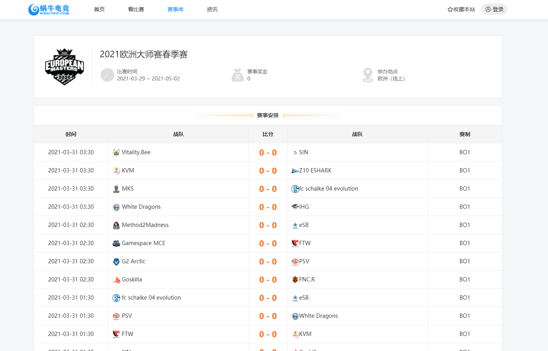The width and height of the screenshot is (548, 351).
Task: Click KVM logo in the 01:30 FTW row
Action: tap(295, 334)
